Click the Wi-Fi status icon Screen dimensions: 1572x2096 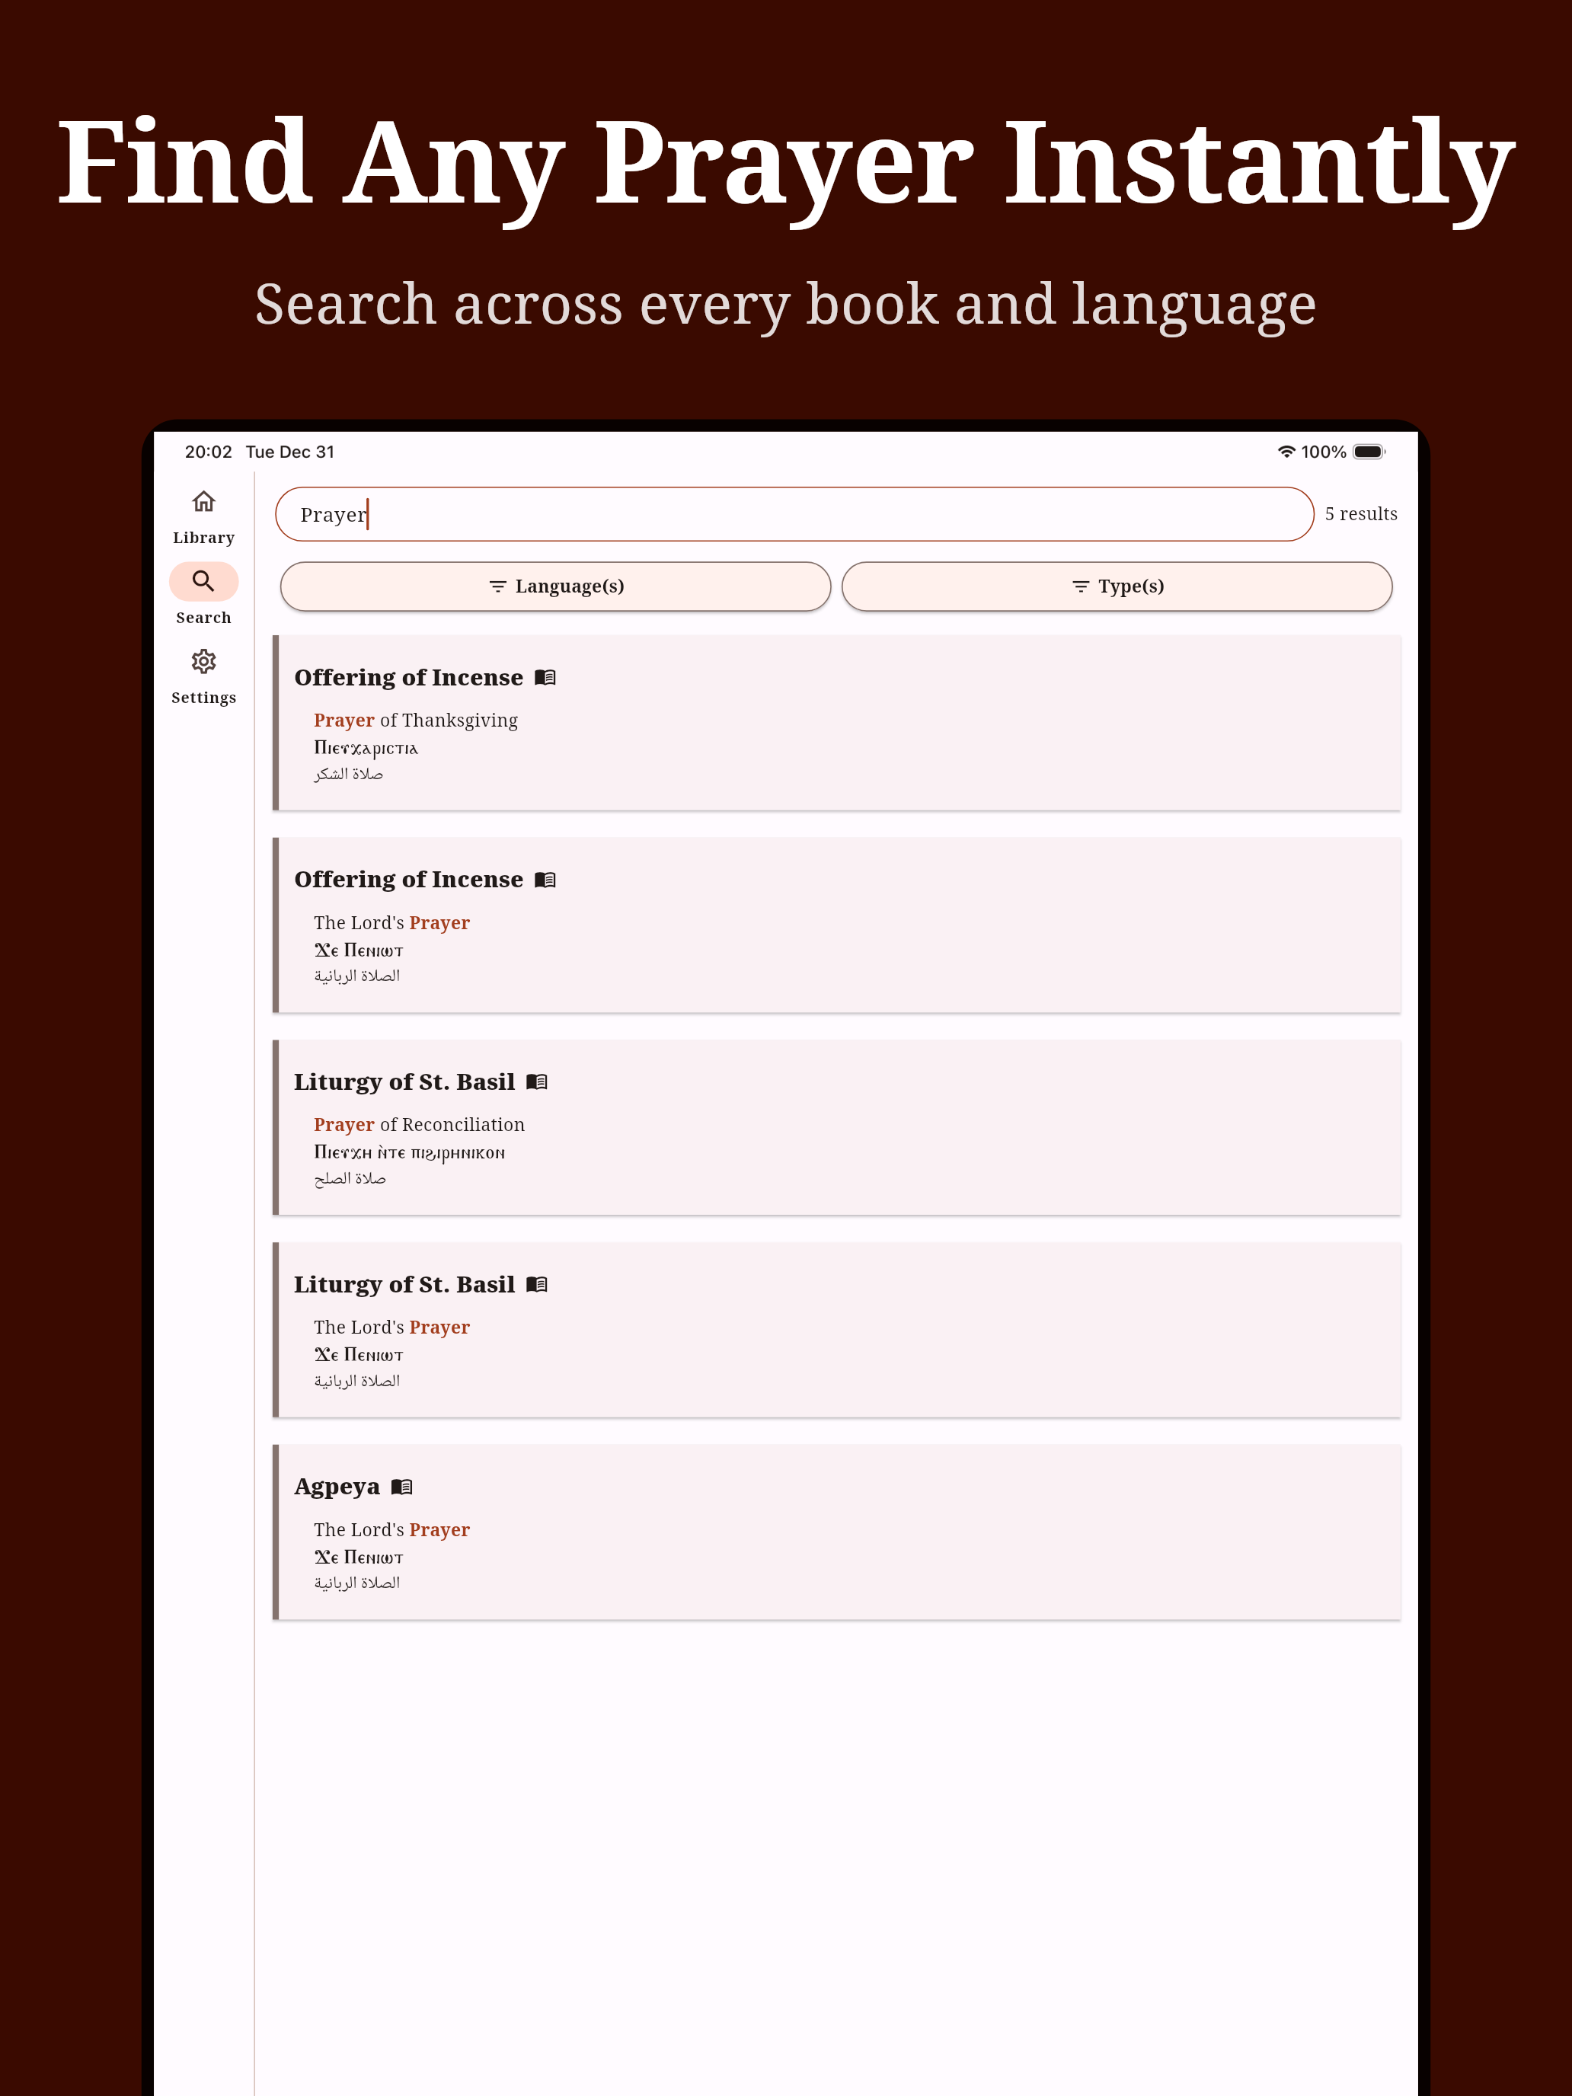pos(1286,452)
